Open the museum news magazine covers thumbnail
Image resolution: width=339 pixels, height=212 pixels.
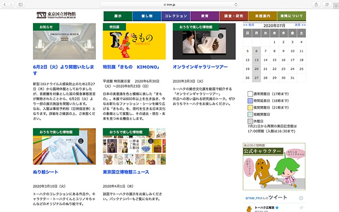[x=134, y=146]
